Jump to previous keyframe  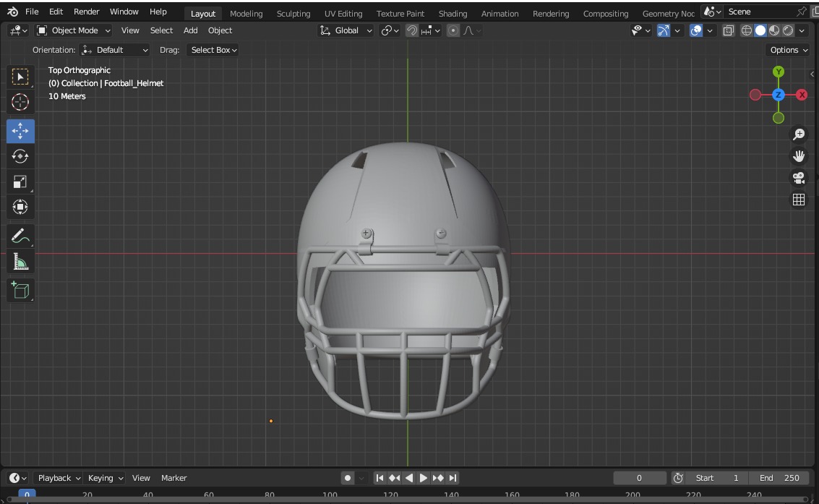click(x=395, y=478)
